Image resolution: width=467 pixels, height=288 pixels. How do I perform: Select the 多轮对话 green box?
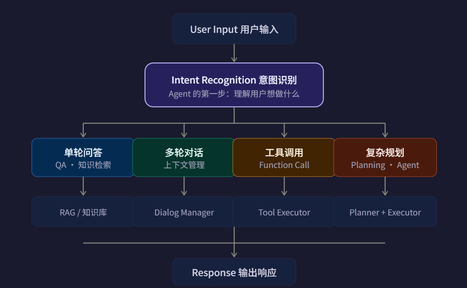(184, 157)
